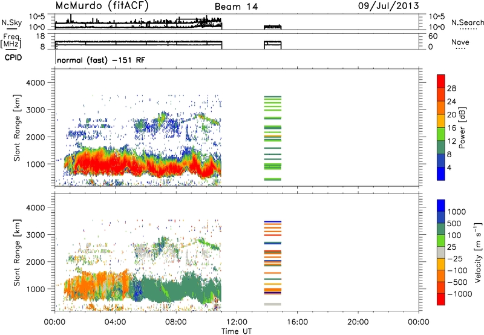Click '04:00' on the time axis

[116, 322]
